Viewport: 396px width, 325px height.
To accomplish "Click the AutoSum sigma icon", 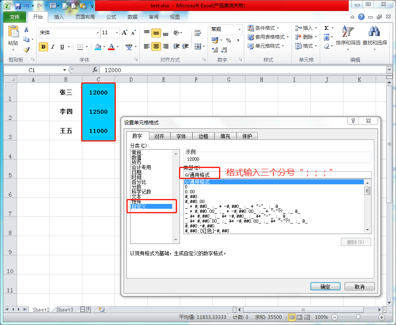I will click(x=326, y=28).
